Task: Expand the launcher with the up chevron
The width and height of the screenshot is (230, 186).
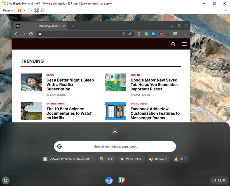Action: pos(115,132)
